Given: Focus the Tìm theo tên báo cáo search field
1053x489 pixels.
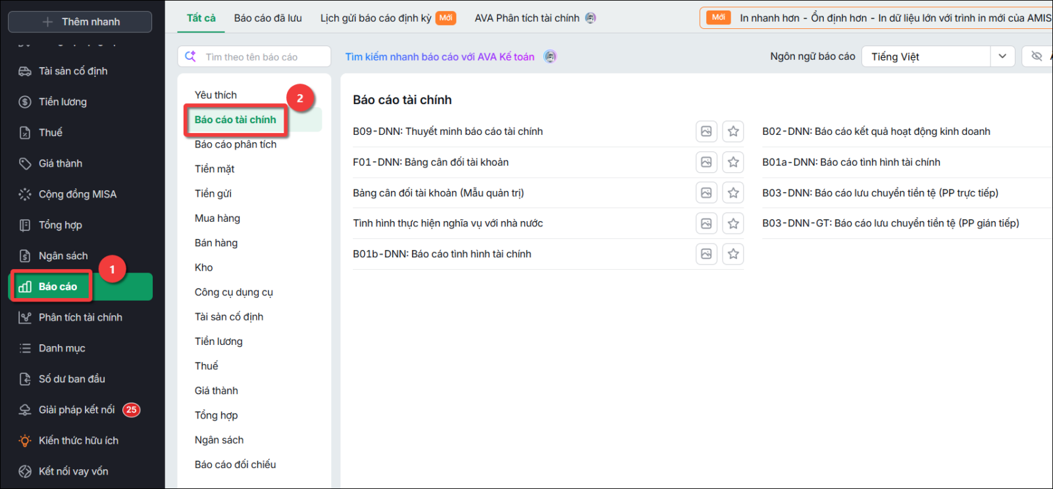Looking at the screenshot, I should coord(254,57).
